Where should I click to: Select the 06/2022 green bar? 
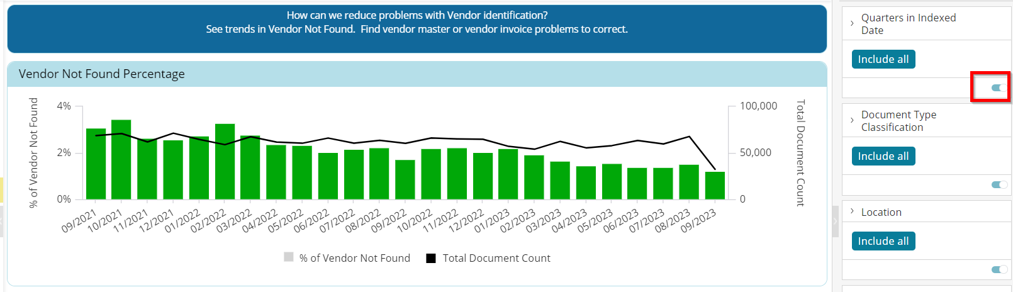tap(328, 176)
